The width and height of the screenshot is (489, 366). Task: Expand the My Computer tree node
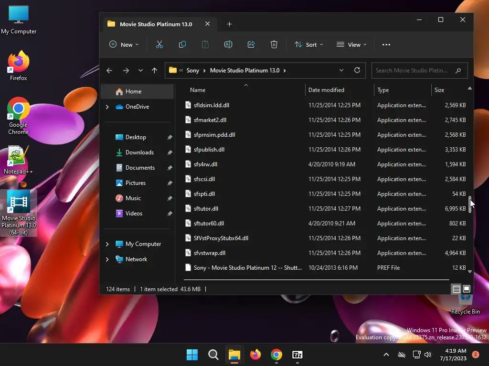click(107, 244)
